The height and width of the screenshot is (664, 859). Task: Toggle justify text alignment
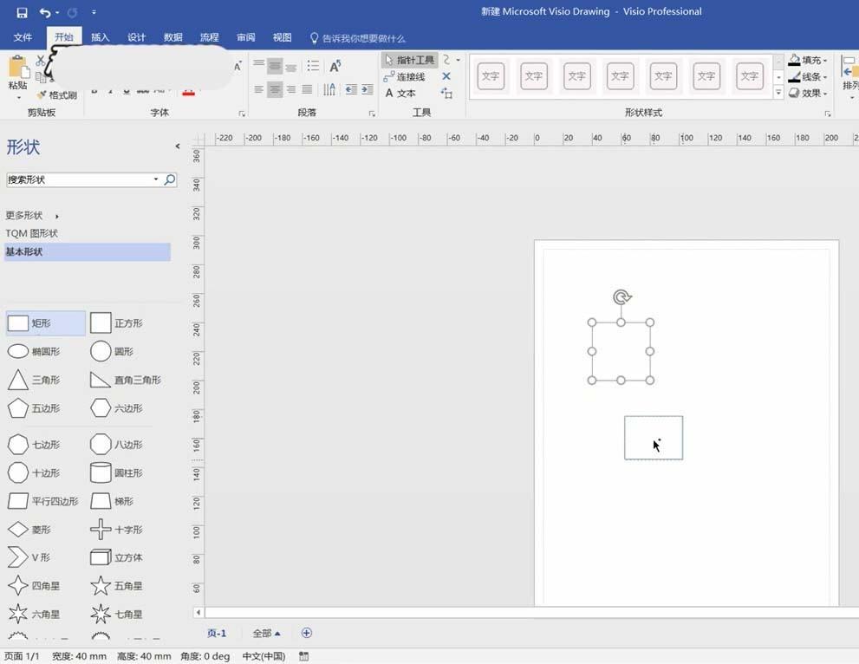point(307,89)
